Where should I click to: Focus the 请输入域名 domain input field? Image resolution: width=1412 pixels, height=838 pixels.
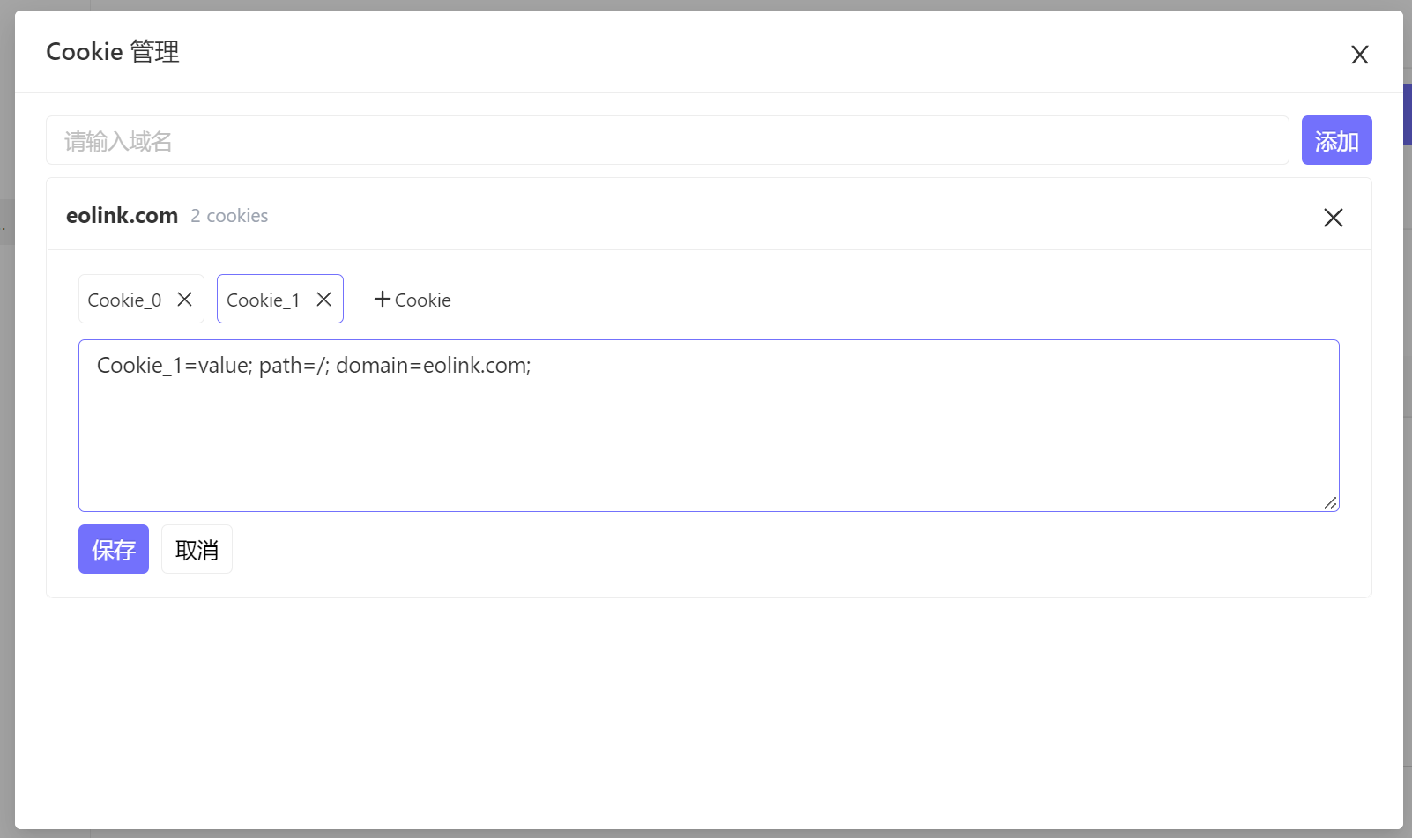pyautogui.click(x=667, y=140)
